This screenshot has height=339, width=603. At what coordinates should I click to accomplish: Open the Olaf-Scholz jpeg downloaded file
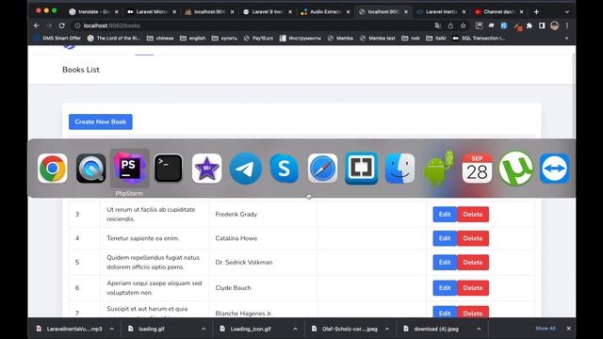pyautogui.click(x=346, y=329)
